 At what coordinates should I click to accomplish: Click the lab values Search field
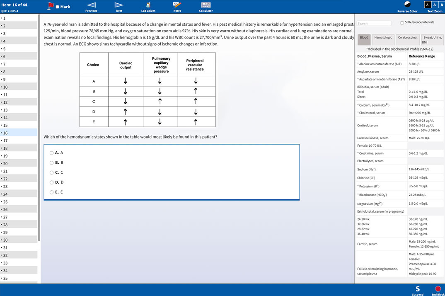click(374, 23)
